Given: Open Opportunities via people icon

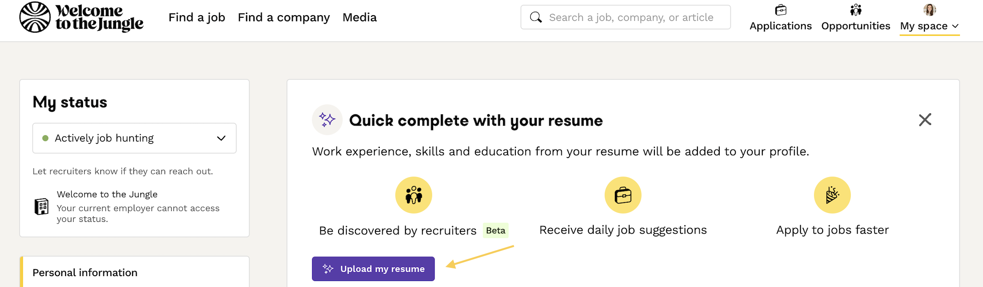Looking at the screenshot, I should (856, 10).
